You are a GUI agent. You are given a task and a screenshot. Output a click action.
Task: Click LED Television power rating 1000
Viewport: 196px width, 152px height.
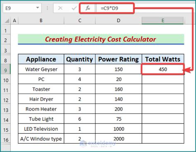click(x=119, y=129)
